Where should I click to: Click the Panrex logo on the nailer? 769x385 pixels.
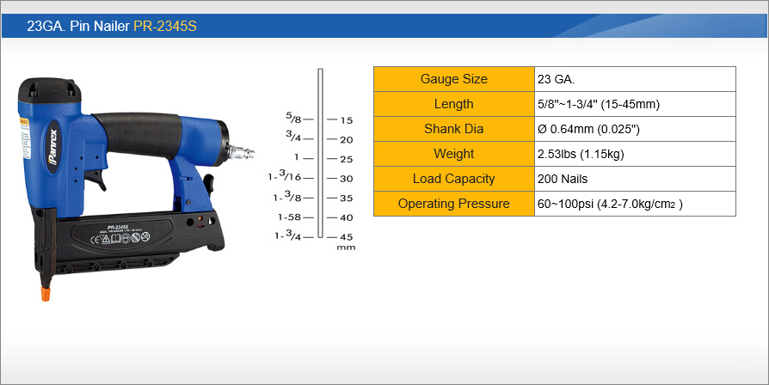click(x=53, y=146)
